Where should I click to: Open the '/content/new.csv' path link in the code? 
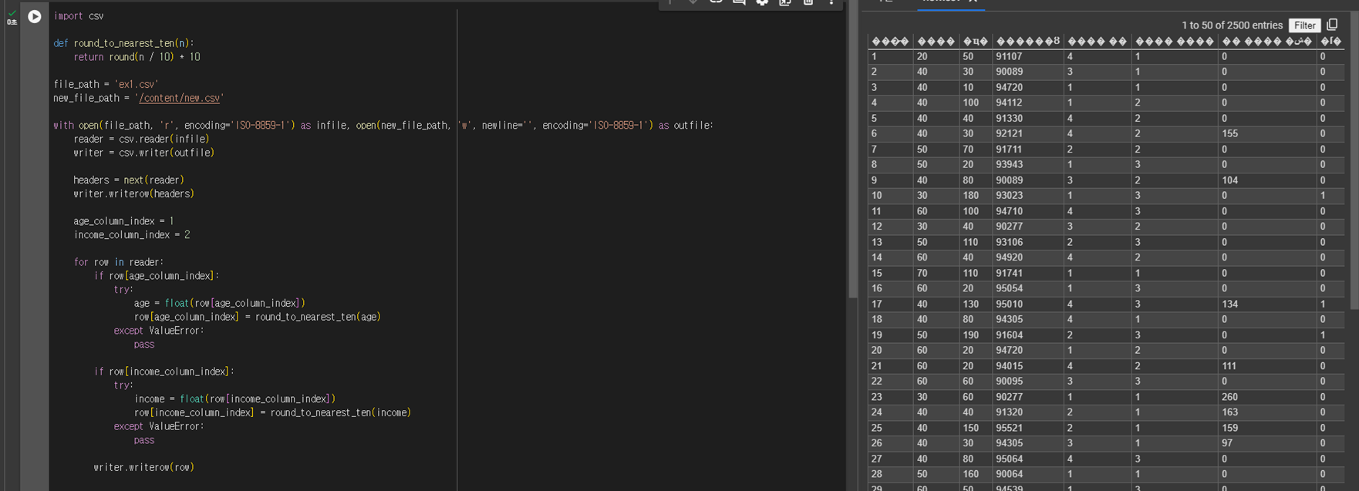click(180, 98)
